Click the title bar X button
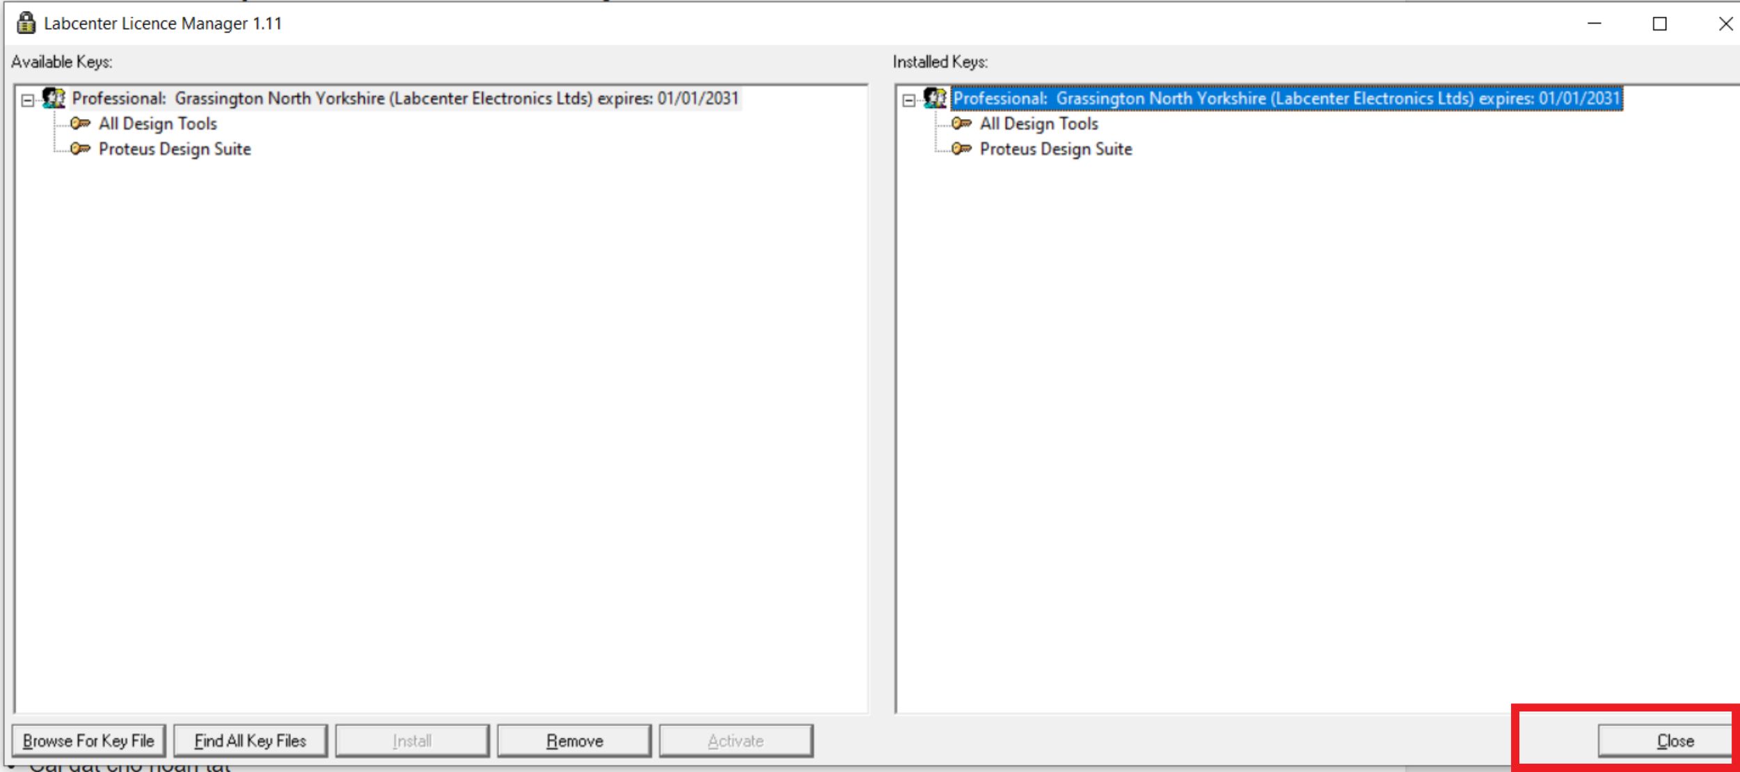This screenshot has width=1740, height=772. 1725,24
